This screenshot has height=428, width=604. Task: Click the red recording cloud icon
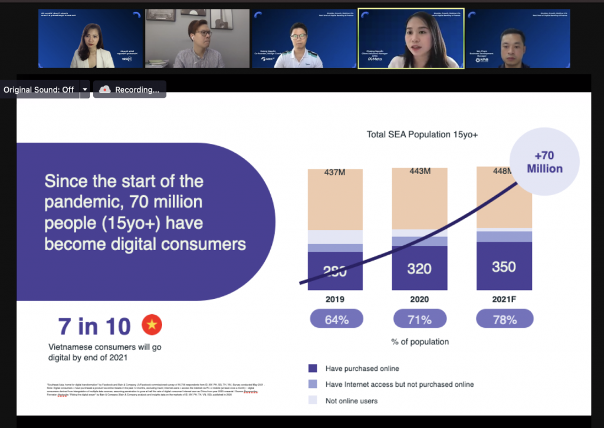click(x=104, y=90)
